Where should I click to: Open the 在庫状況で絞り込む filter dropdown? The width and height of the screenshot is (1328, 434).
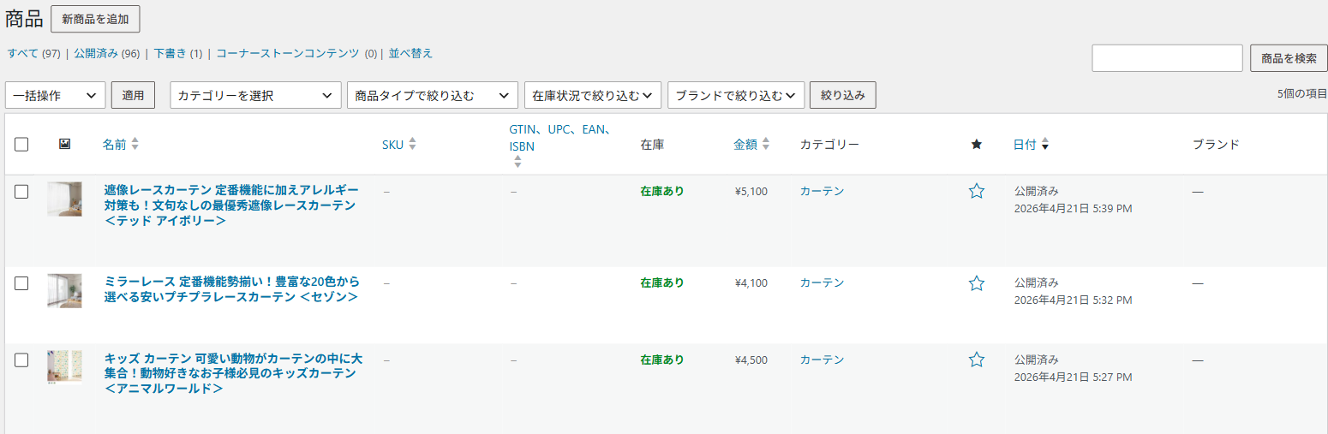[593, 95]
